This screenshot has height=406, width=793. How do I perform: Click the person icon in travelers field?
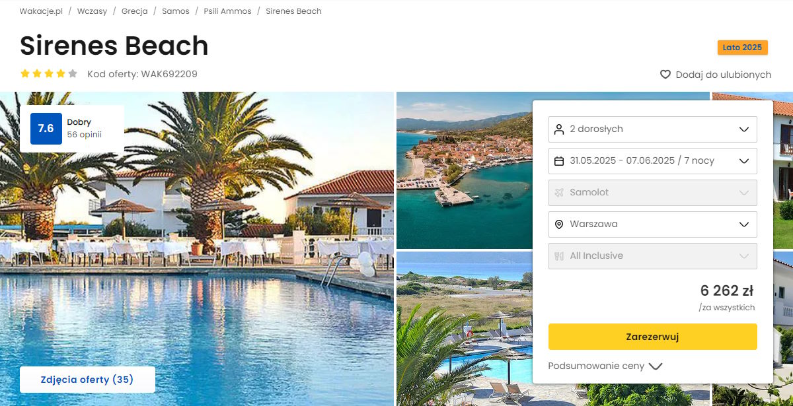[x=559, y=129]
